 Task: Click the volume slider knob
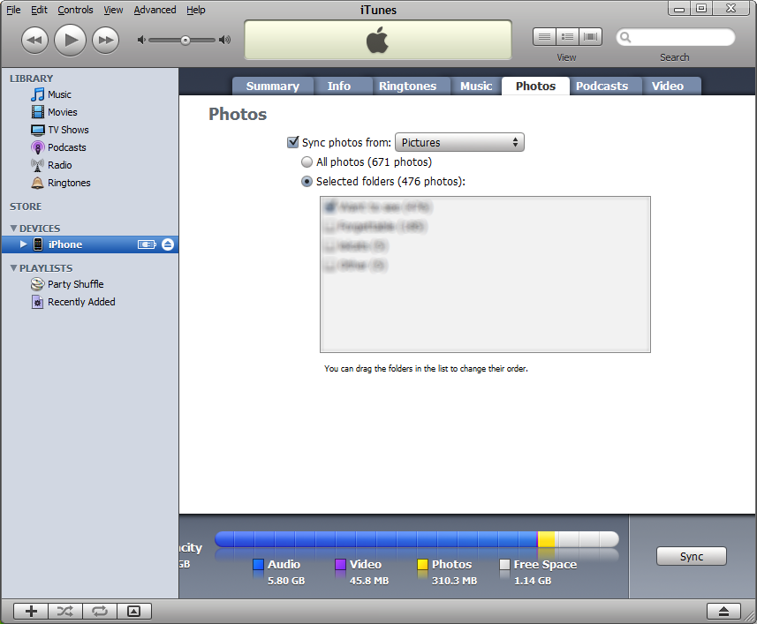pos(185,41)
